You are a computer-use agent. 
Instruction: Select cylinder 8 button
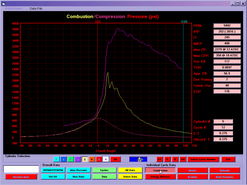tap(106, 159)
